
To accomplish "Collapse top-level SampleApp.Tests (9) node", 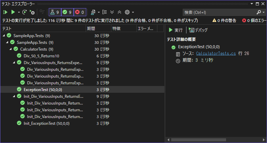I will coord(4,36).
